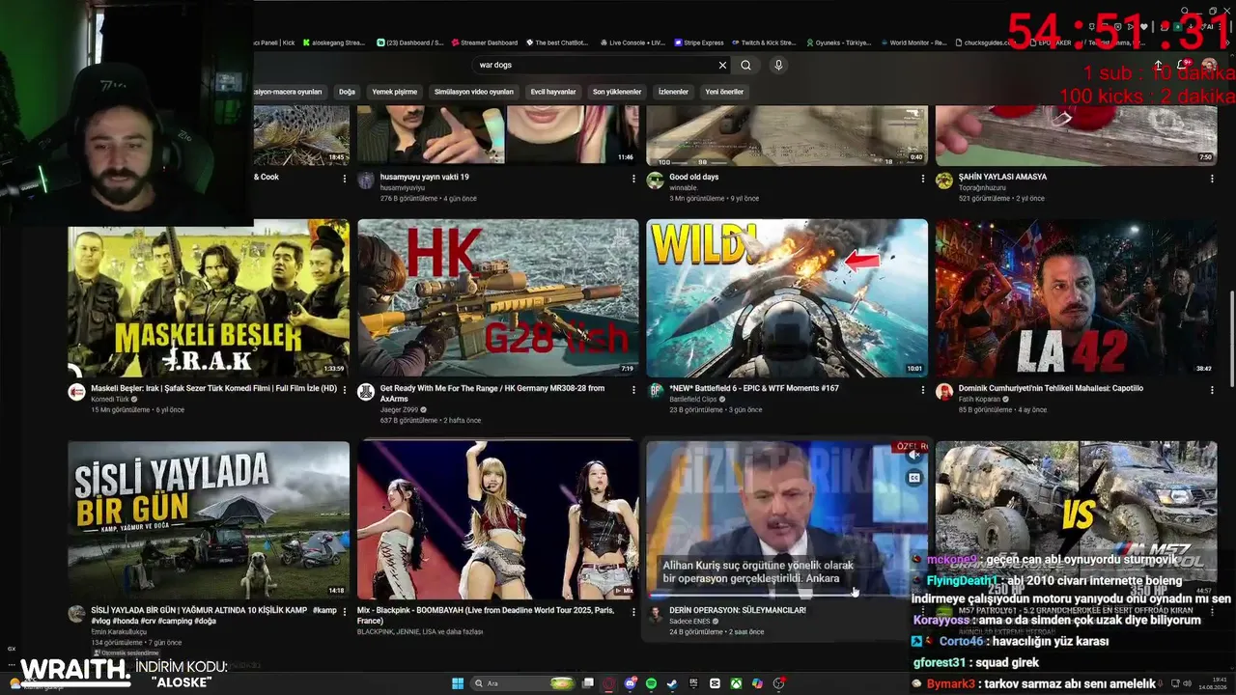Image resolution: width=1236 pixels, height=695 pixels.
Task: Open Epic Games Launcher from taskbar
Action: pyautogui.click(x=693, y=683)
